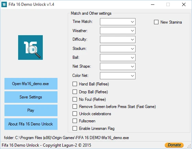Click the window title text
Image resolution: width=192 pixels, height=149 pixels.
coord(31,4)
